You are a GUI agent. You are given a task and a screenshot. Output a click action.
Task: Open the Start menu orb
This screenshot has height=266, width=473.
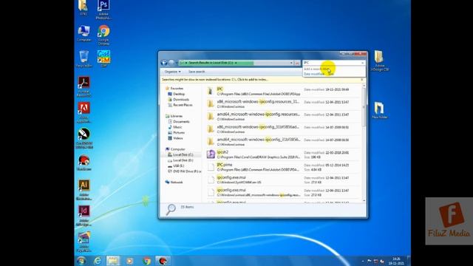[x=81, y=261]
